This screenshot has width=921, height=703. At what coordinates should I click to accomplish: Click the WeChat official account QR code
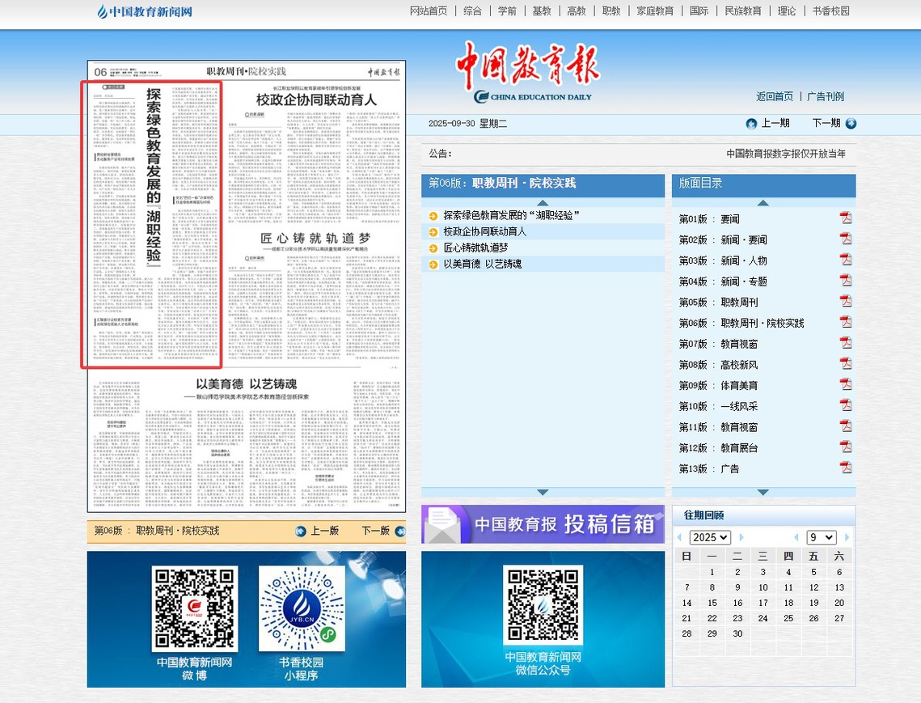coord(543,604)
